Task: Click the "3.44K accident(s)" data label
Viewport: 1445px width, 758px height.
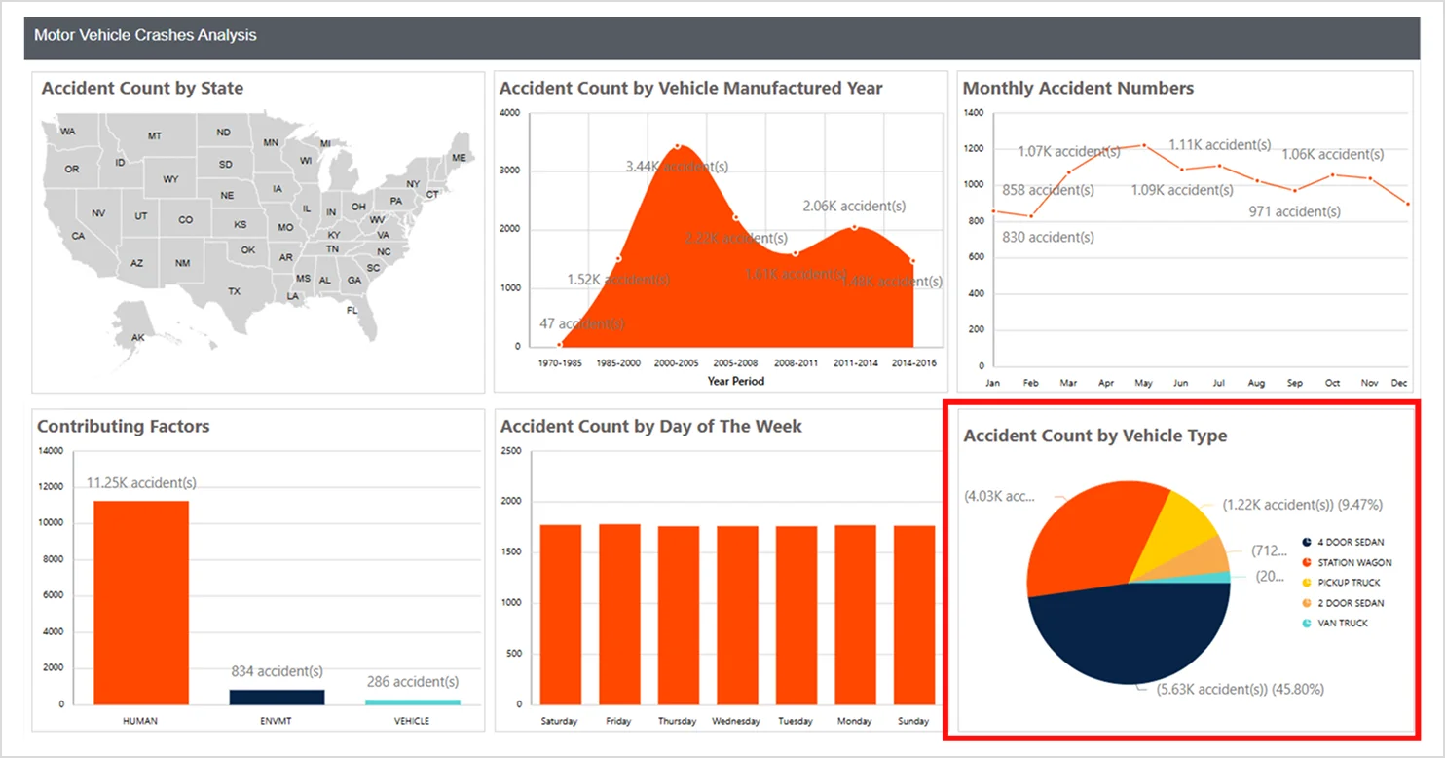Action: [x=678, y=168]
